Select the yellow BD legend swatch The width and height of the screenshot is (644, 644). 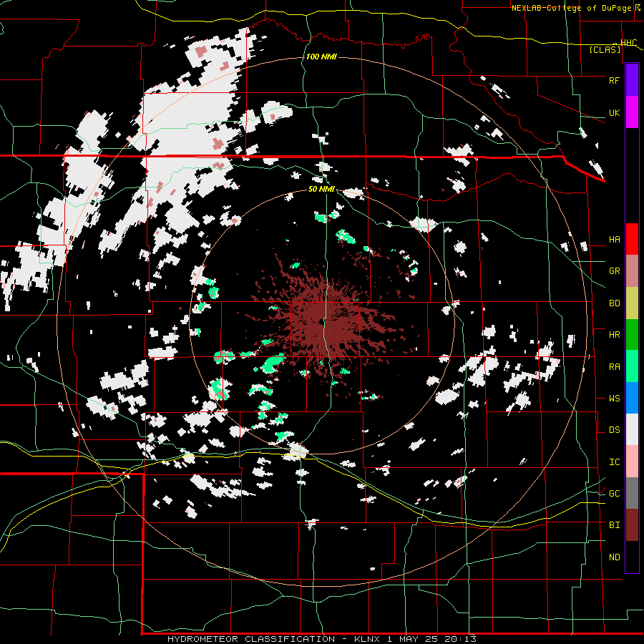[x=632, y=303]
